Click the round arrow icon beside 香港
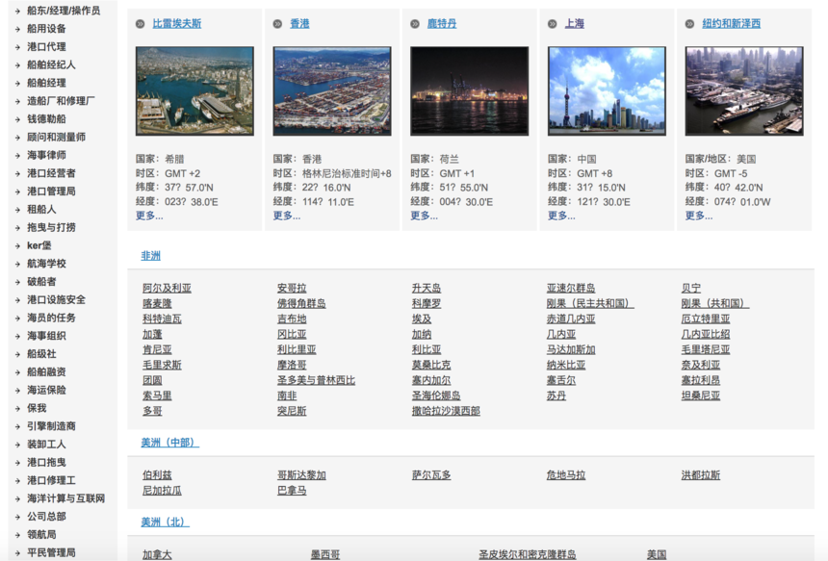828x561 pixels. [x=277, y=24]
